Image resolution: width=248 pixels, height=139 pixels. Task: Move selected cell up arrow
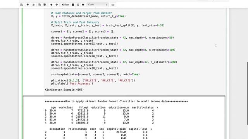(51, 5)
